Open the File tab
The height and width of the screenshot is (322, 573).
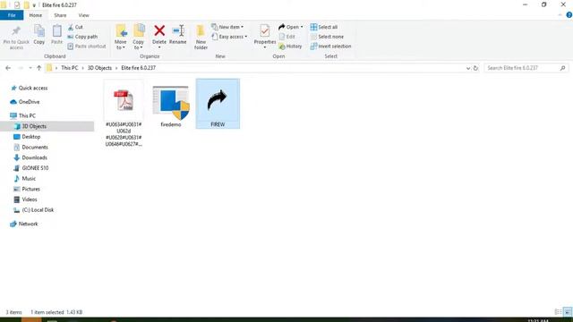tap(12, 15)
